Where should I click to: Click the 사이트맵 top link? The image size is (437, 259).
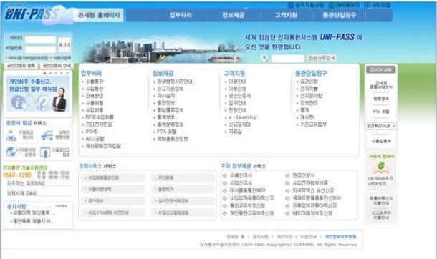pyautogui.click(x=378, y=5)
